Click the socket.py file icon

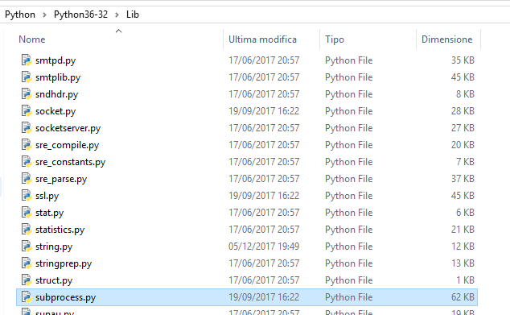point(27,111)
